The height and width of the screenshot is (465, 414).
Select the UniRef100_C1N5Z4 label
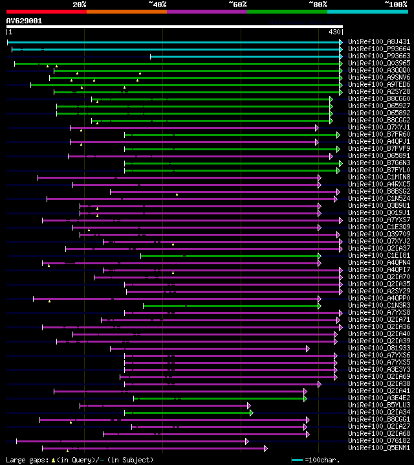tap(379, 198)
